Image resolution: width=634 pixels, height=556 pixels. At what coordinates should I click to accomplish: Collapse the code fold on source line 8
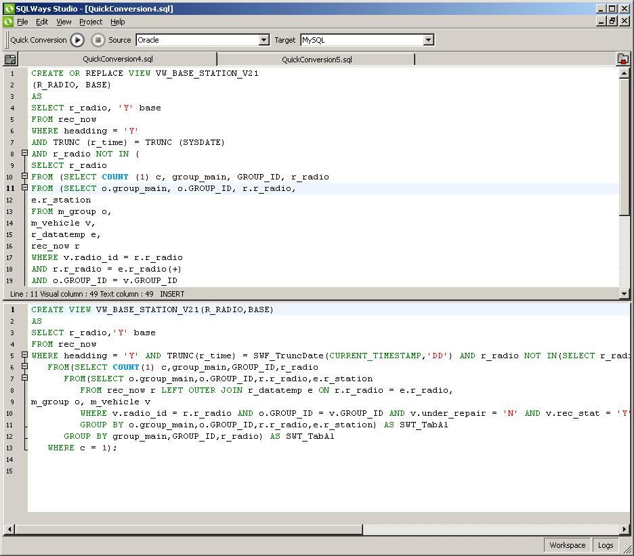(x=24, y=153)
